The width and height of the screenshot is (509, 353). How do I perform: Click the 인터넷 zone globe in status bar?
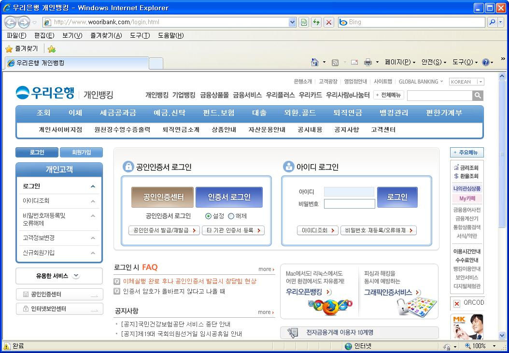coord(348,346)
